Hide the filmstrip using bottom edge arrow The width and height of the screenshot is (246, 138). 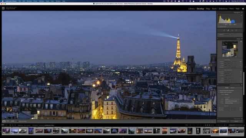tap(123, 137)
